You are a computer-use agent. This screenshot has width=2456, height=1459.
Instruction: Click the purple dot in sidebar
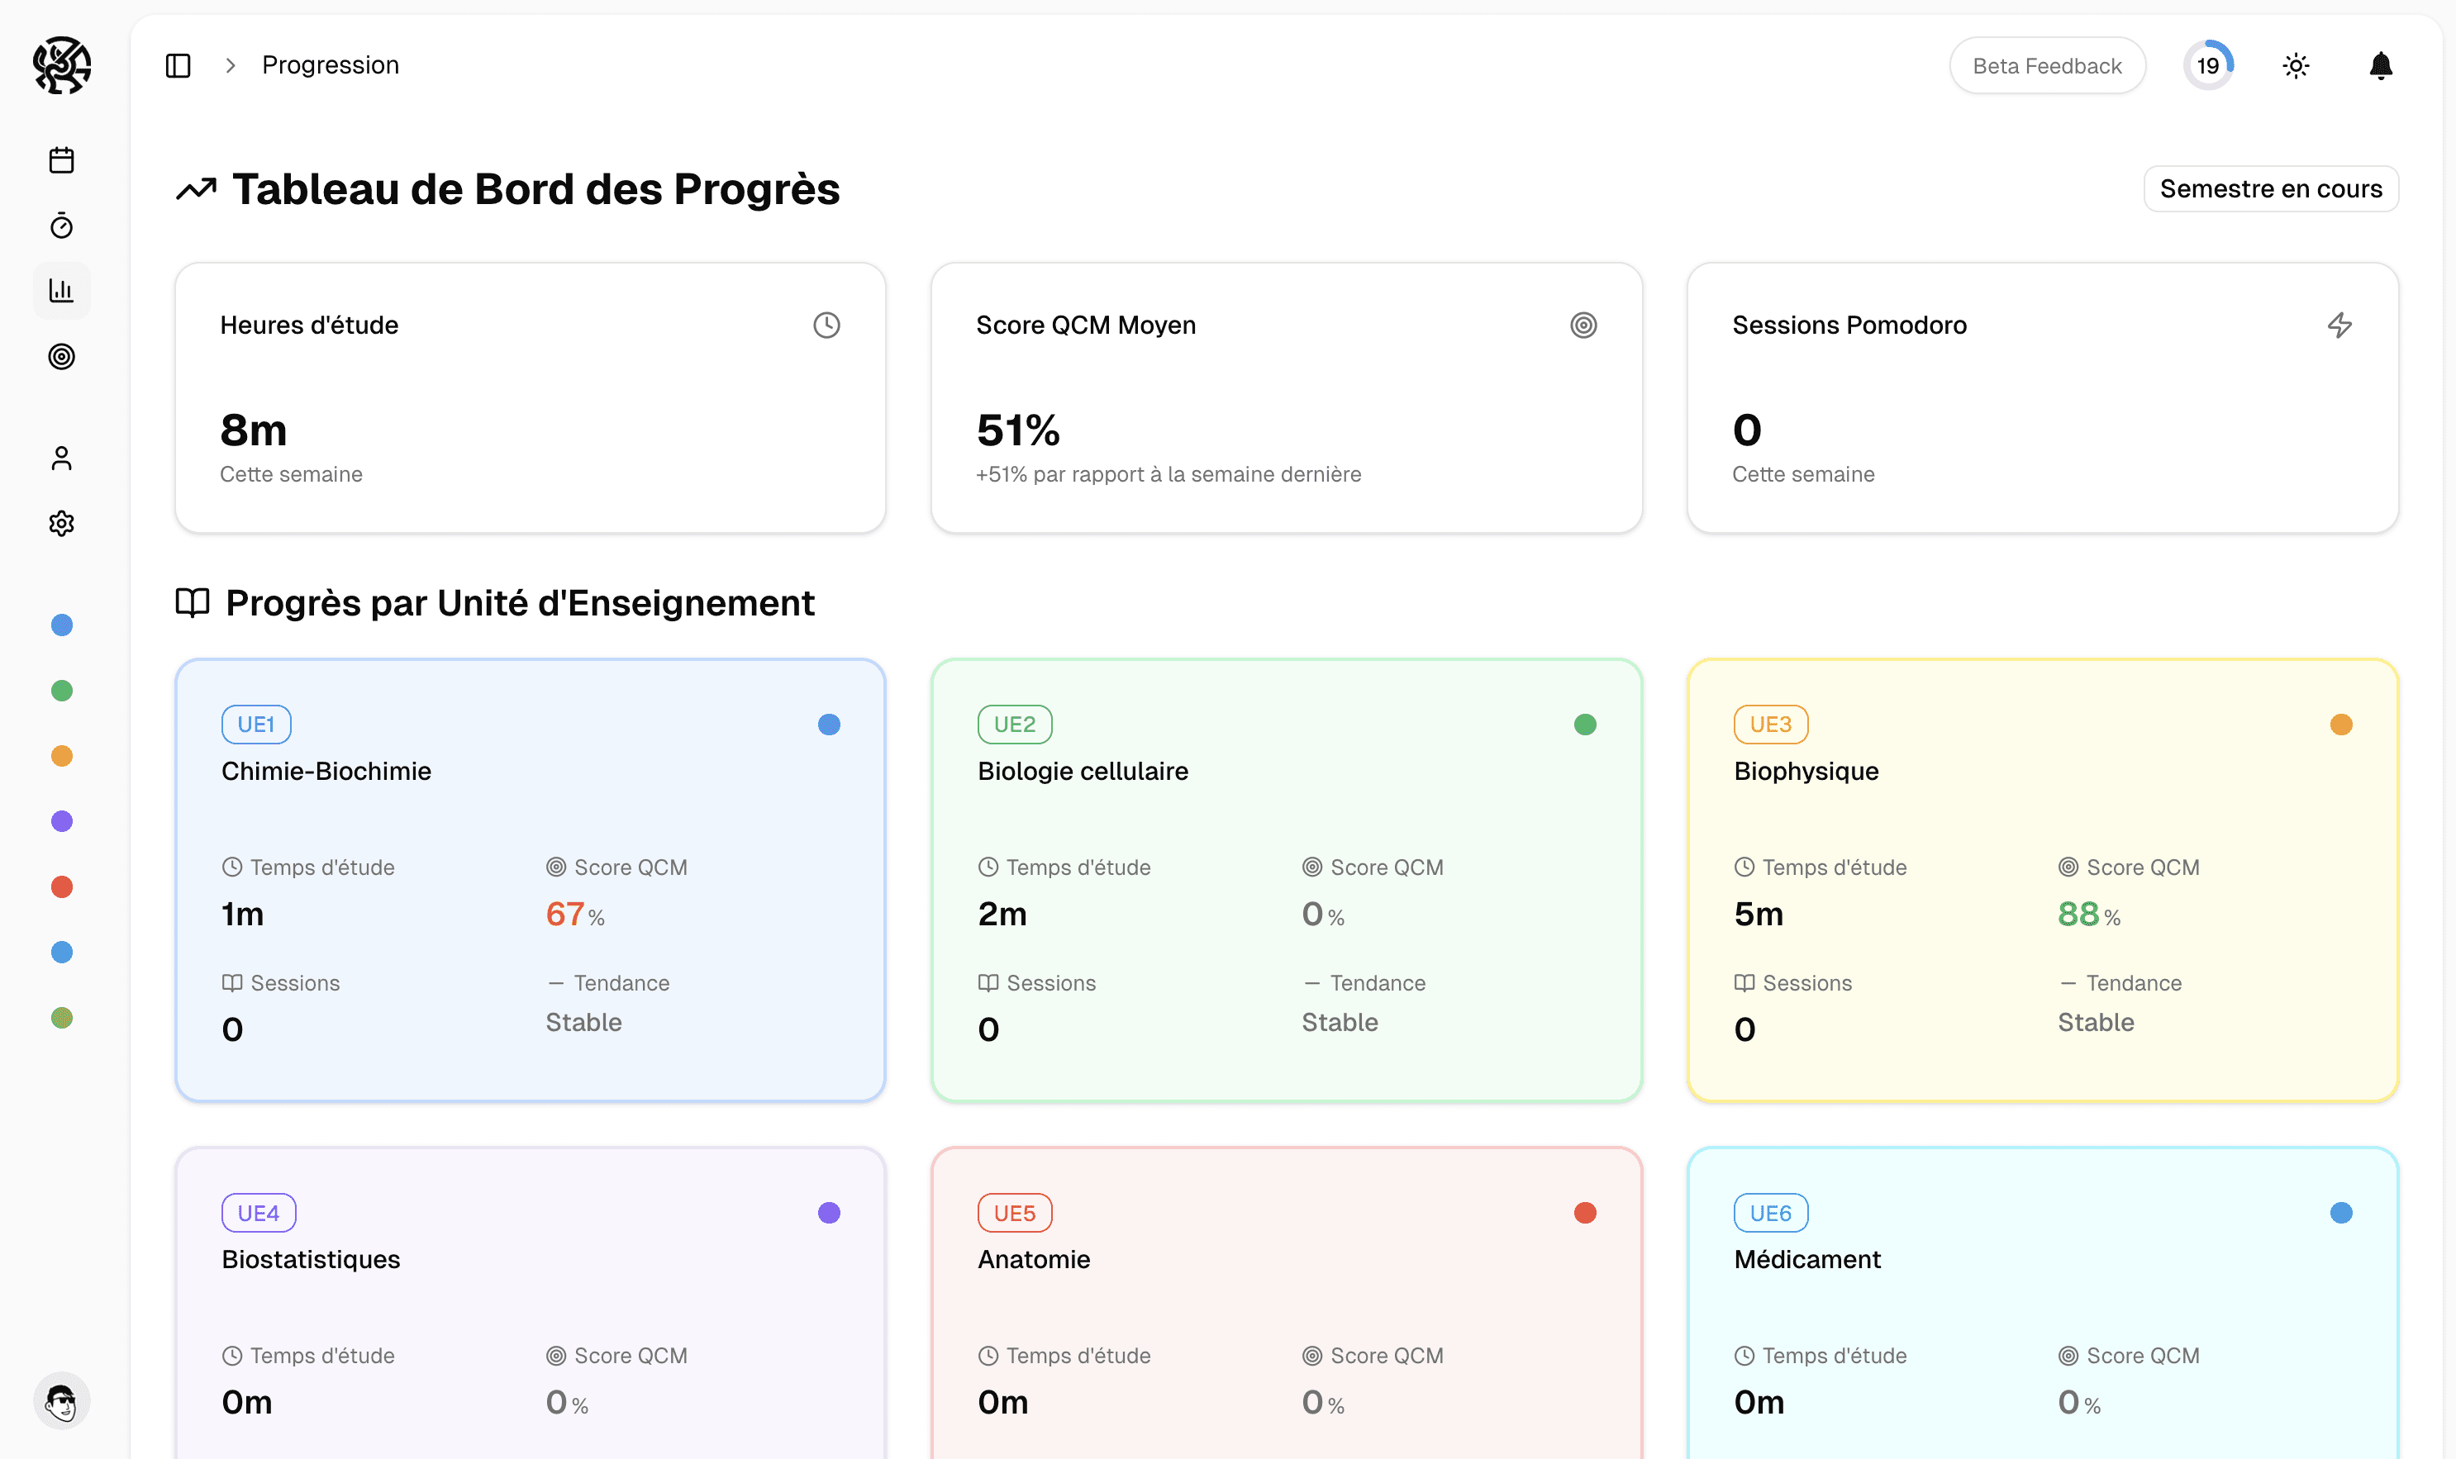pos(61,821)
